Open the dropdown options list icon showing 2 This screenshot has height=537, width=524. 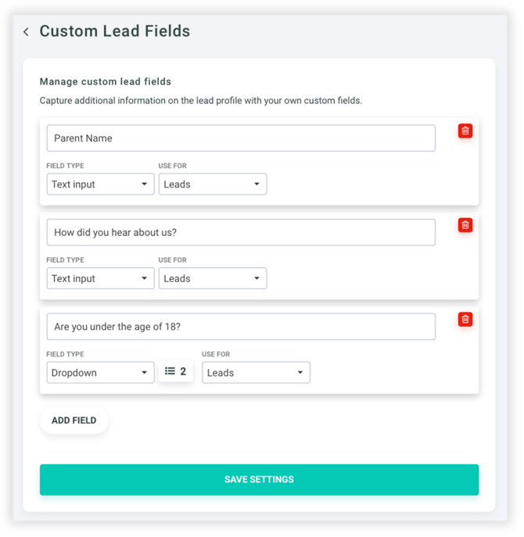point(176,372)
